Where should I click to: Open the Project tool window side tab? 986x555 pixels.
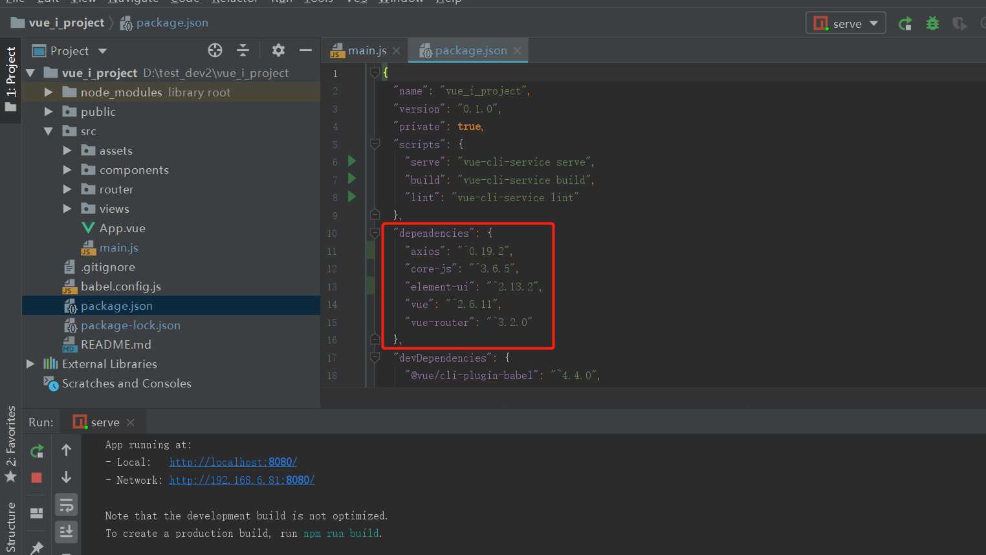(x=11, y=80)
